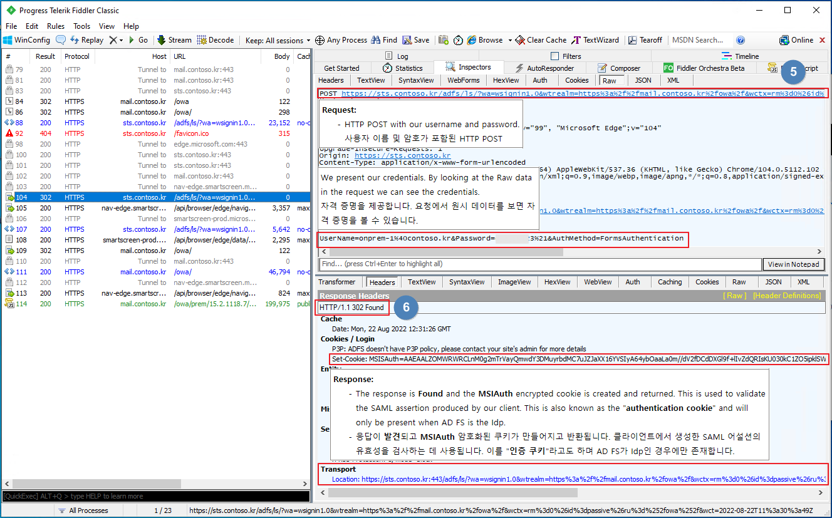Save sessions with the Save icon

pyautogui.click(x=416, y=40)
